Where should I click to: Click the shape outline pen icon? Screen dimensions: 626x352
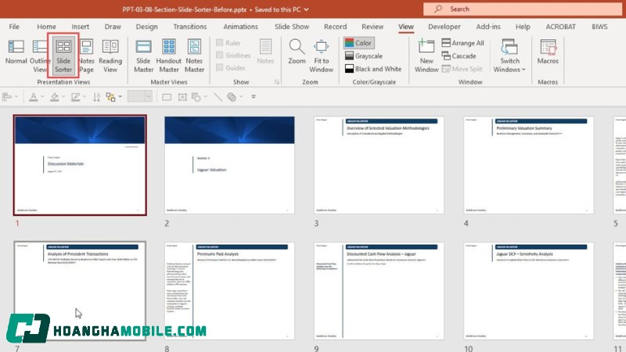[x=75, y=96]
